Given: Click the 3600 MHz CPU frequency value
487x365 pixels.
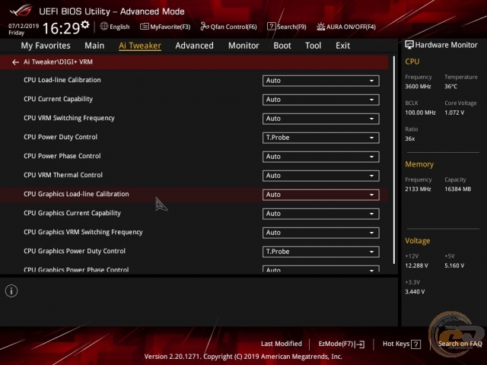Looking at the screenshot, I should [x=418, y=86].
